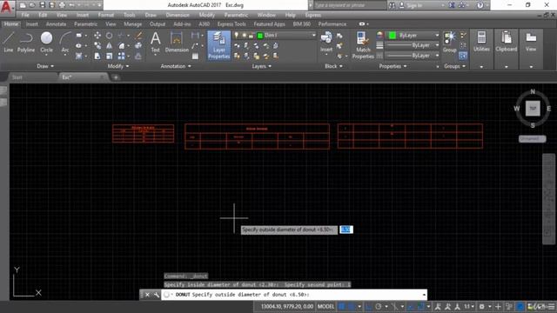This screenshot has height=313, width=557.
Task: Select the Mirror tool in Modify panel
Action: [109, 46]
